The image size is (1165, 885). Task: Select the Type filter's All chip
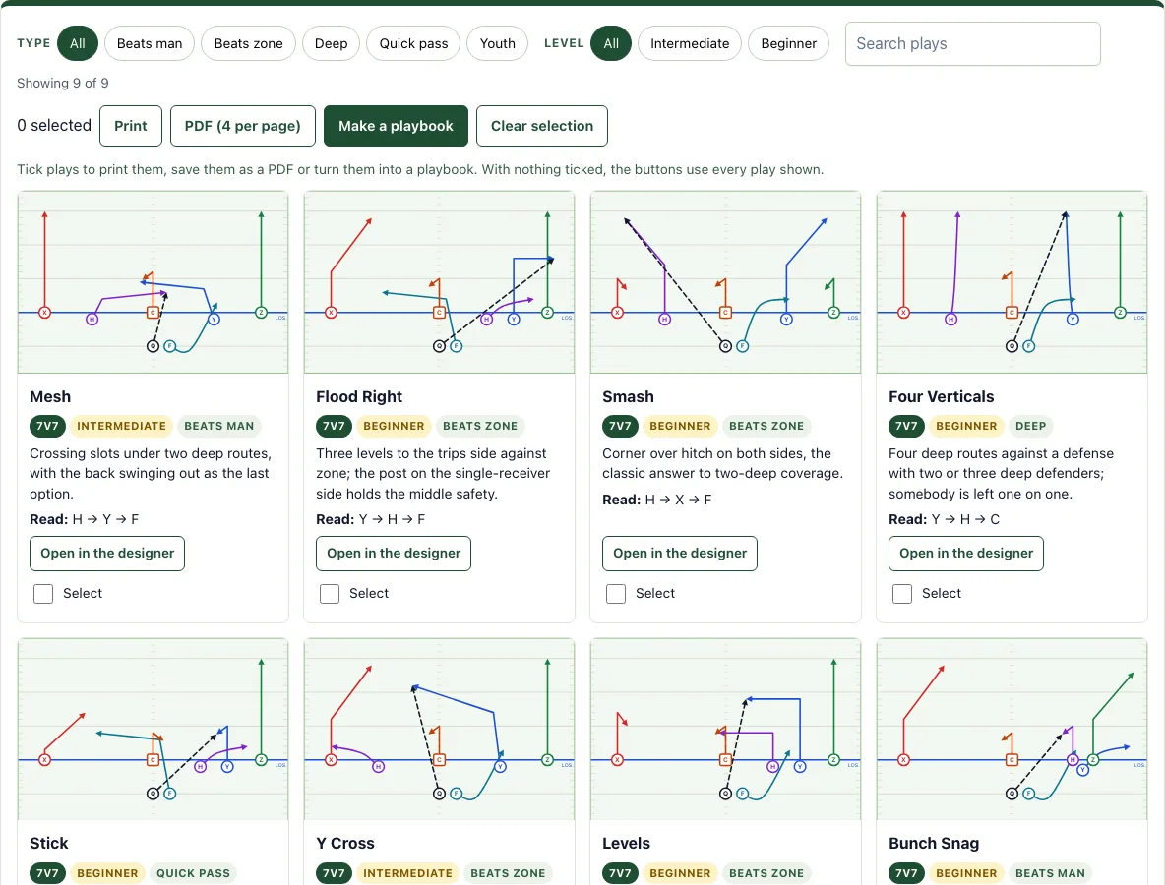78,44
